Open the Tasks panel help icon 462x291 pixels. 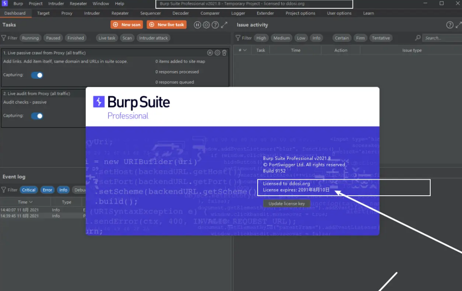tap(215, 25)
